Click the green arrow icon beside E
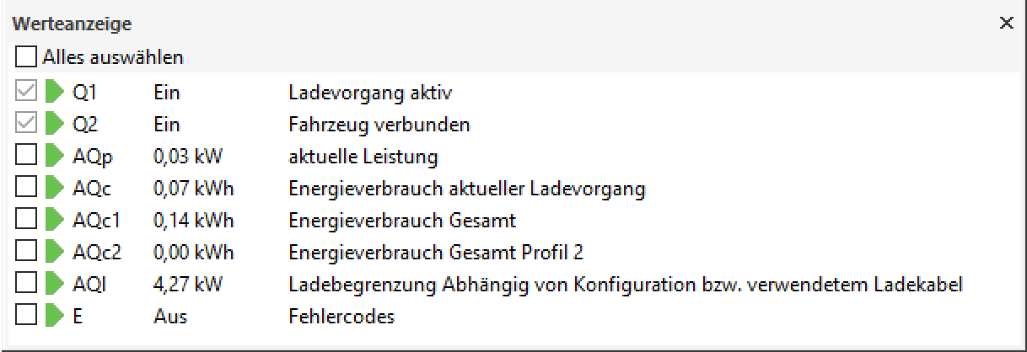Image resolution: width=1027 pixels, height=352 pixels. 54,317
